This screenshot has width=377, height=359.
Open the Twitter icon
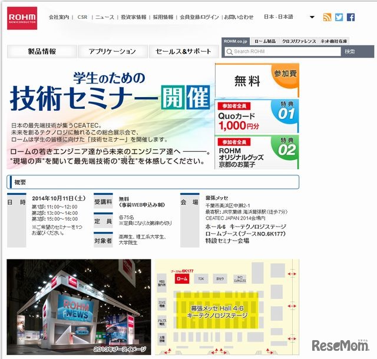pos(339,17)
